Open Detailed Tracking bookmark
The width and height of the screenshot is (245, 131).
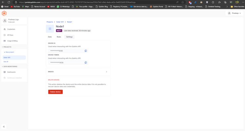click(213, 7)
